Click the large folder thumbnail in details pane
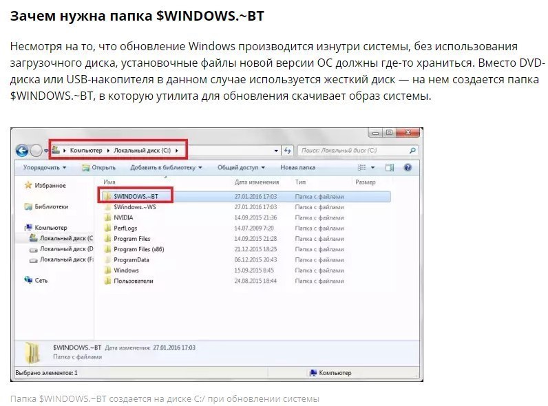Screen dimensions: 548x406 (32, 352)
